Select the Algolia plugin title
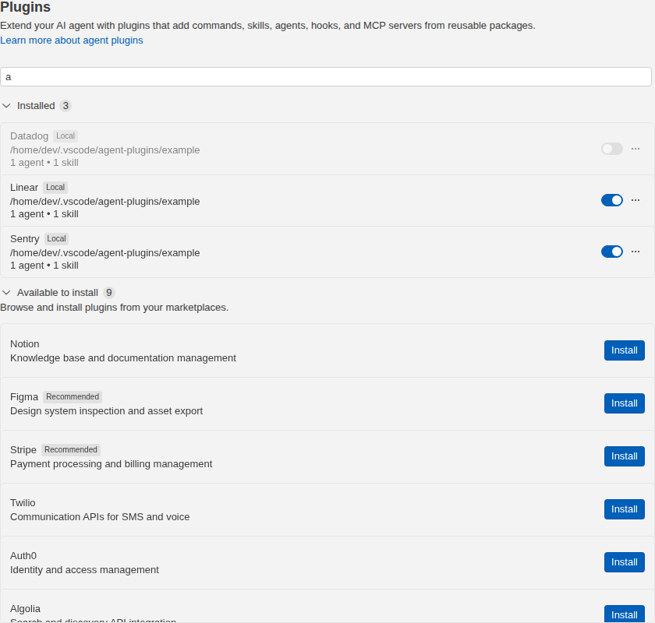The width and height of the screenshot is (655, 623). pyautogui.click(x=26, y=609)
